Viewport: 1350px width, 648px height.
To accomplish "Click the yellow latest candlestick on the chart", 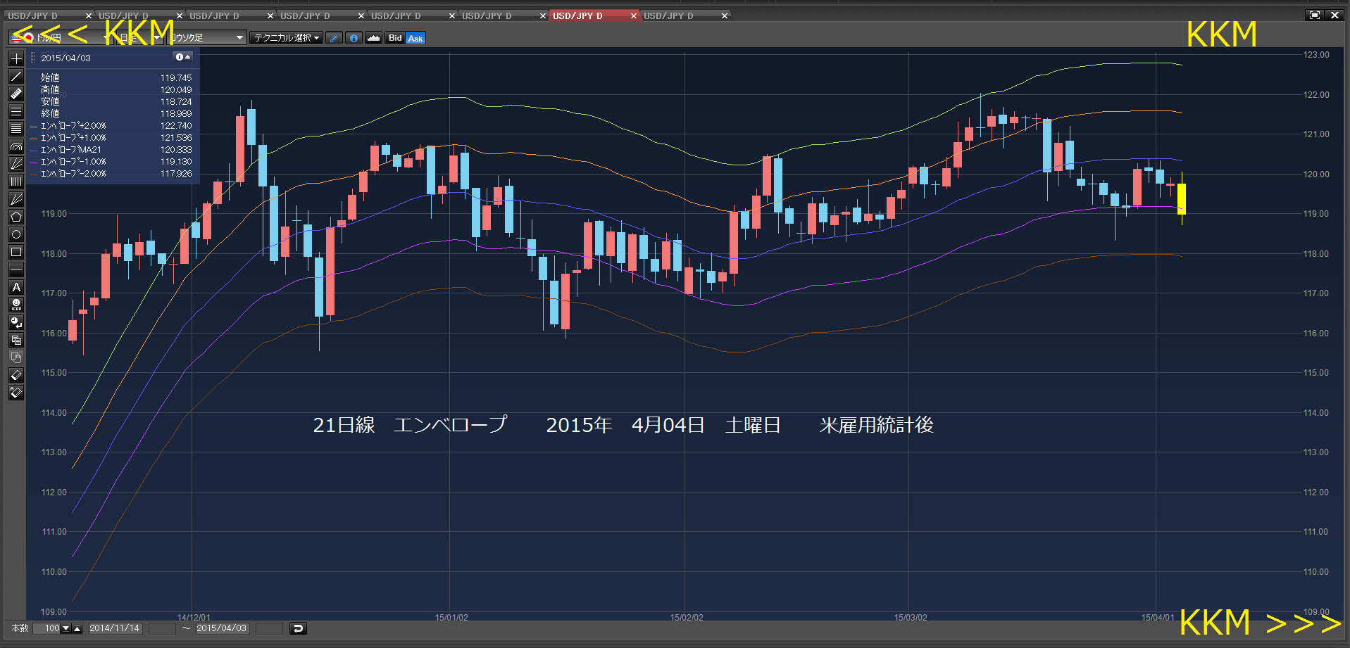I will click(x=1182, y=199).
